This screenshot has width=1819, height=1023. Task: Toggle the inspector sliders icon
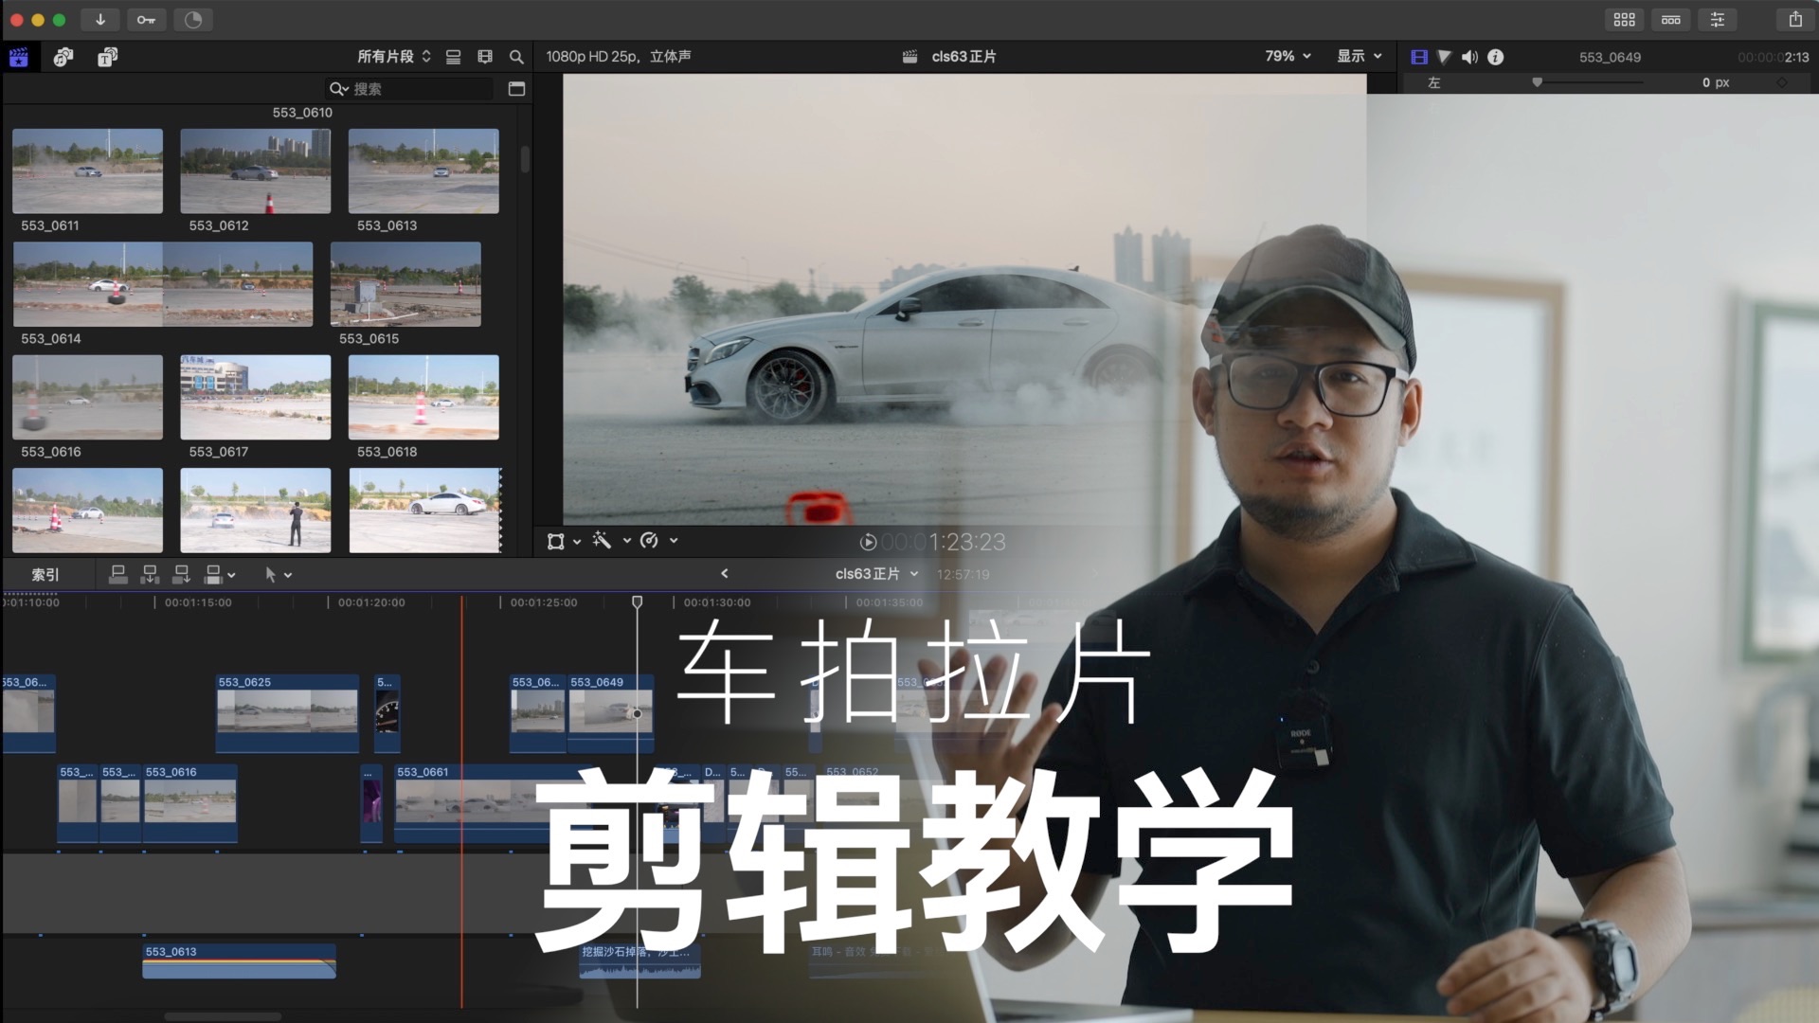[x=1717, y=19]
